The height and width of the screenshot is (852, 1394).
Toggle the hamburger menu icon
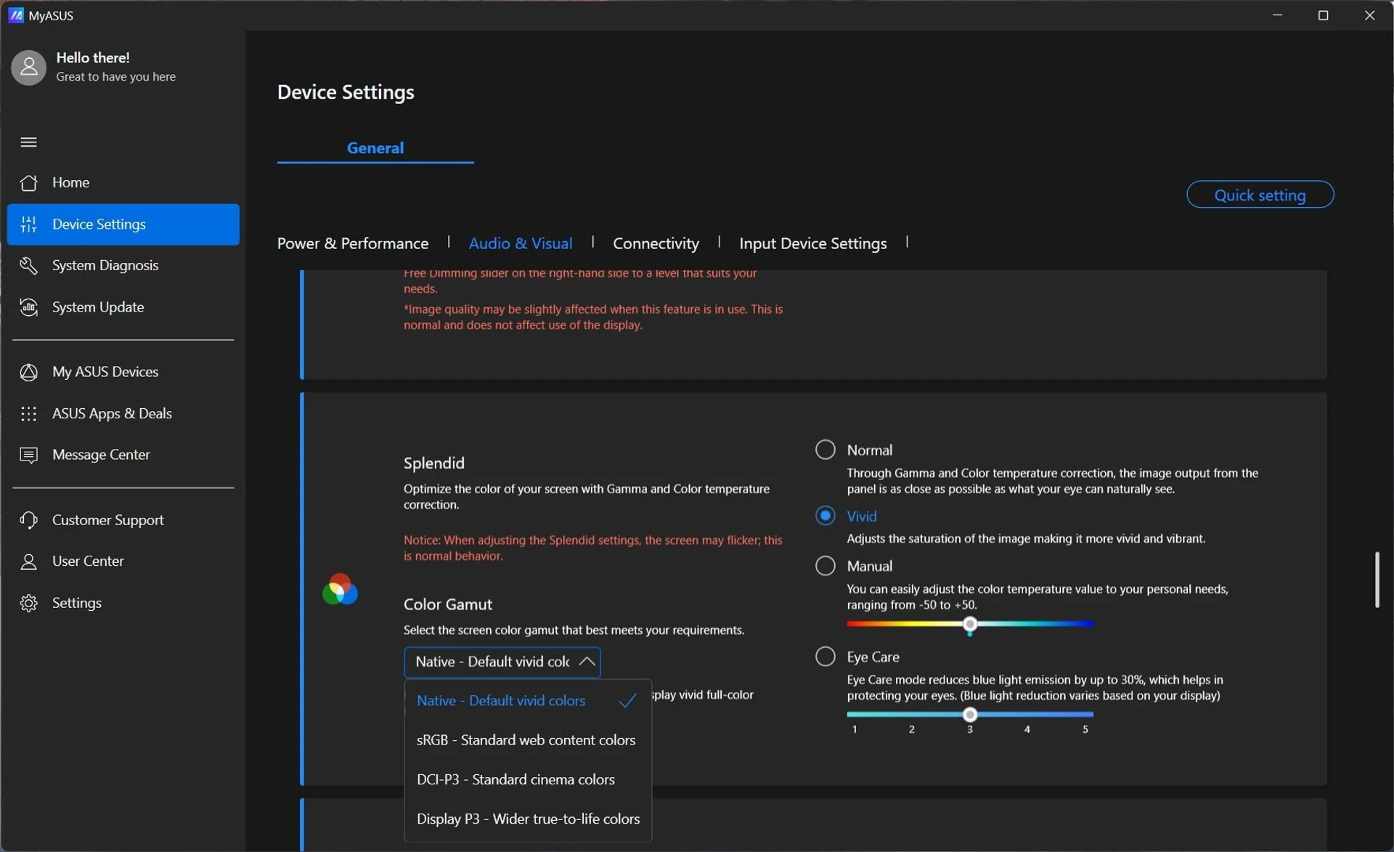[x=29, y=142]
